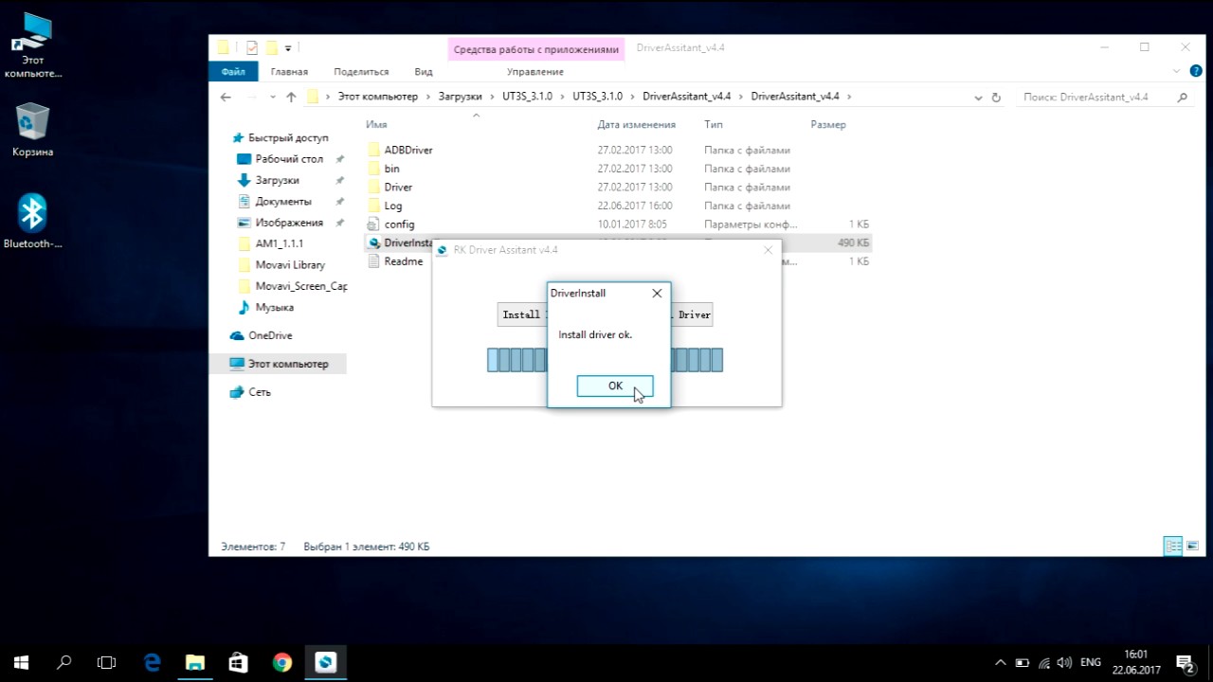This screenshot has width=1213, height=682.
Task: Open Quick Access Toolbar customize dropdown
Action: click(x=288, y=48)
